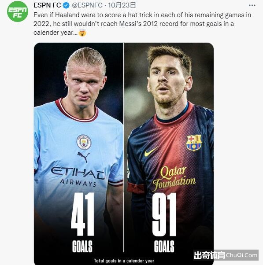Click the FC Barcelona crest on jersey
The height and width of the screenshot is (265, 263).
pos(194,143)
